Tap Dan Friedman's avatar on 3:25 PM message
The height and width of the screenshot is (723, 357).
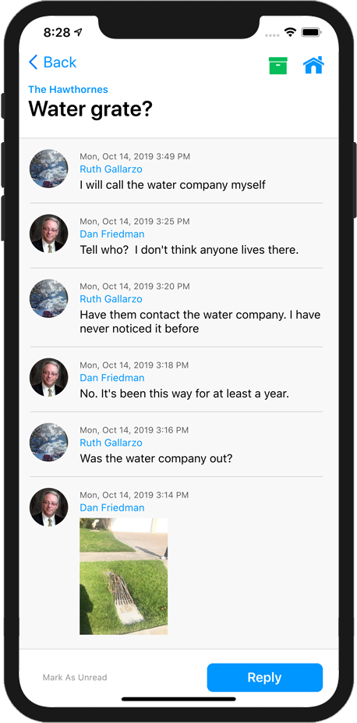pos(49,233)
